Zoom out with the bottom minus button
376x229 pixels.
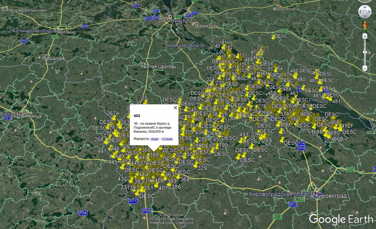pos(365,68)
